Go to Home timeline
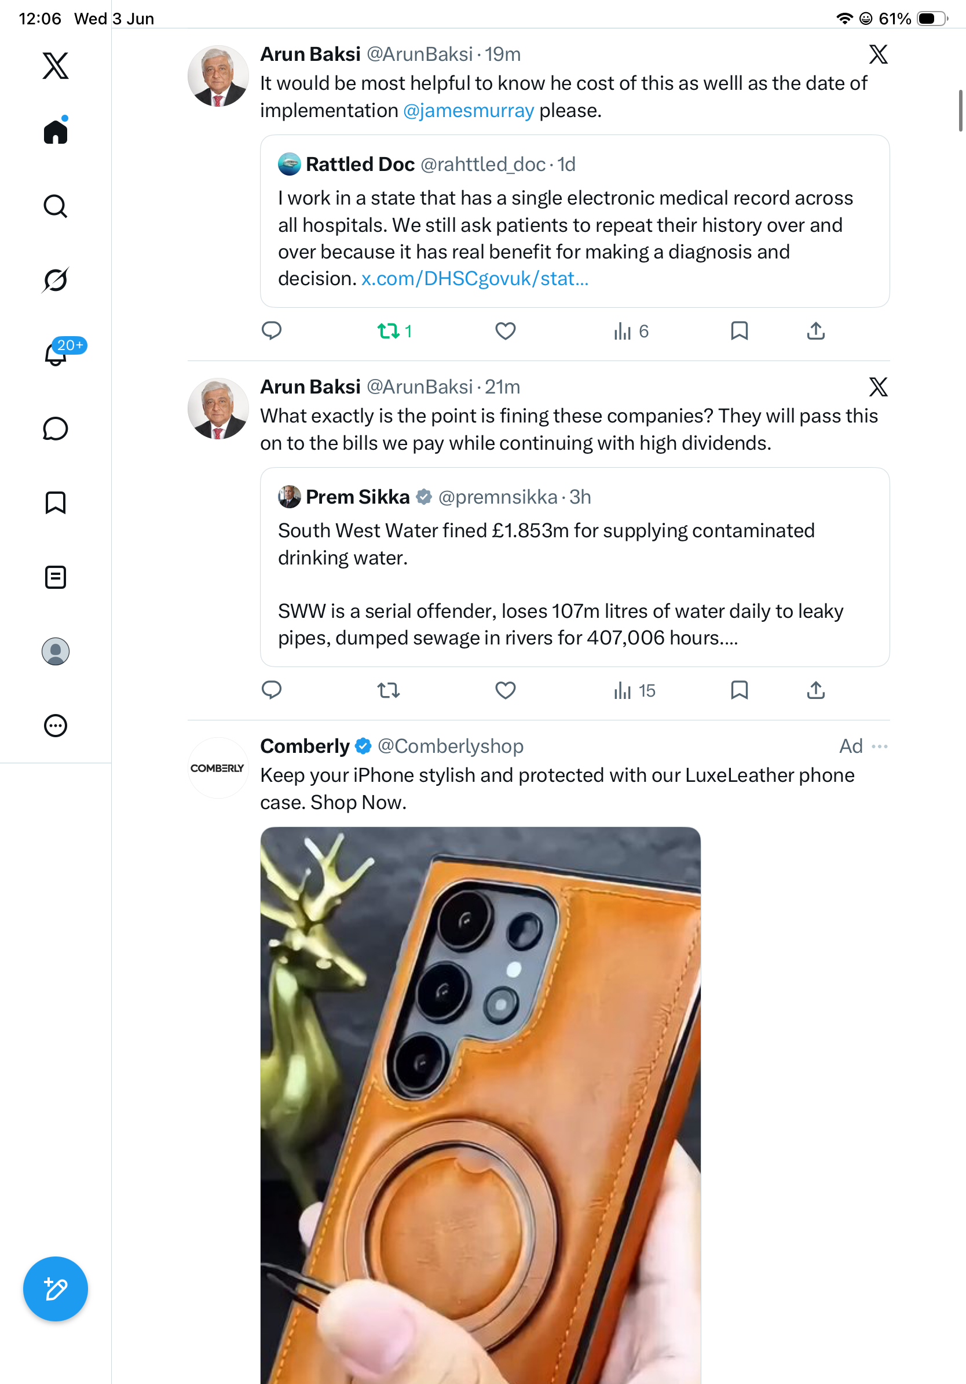966x1384 pixels. coord(56,131)
